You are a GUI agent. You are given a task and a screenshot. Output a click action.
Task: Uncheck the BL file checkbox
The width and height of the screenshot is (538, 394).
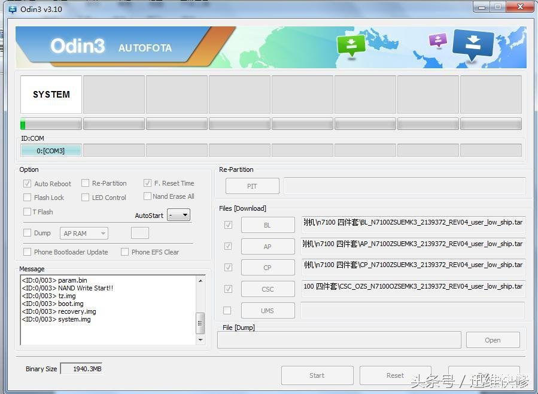[x=228, y=225]
